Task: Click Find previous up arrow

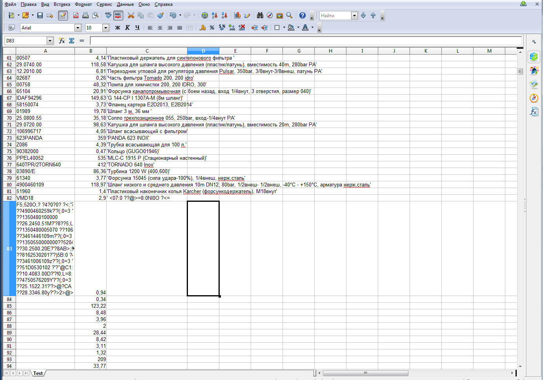Action: 373,15
